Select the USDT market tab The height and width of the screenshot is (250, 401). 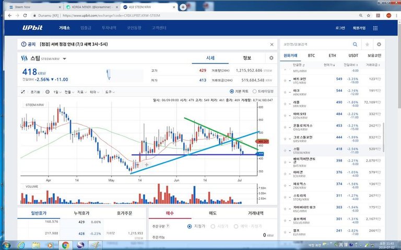[353, 55]
